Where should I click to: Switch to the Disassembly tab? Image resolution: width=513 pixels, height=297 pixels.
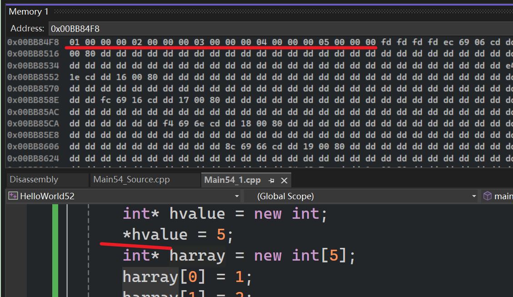pyautogui.click(x=34, y=180)
